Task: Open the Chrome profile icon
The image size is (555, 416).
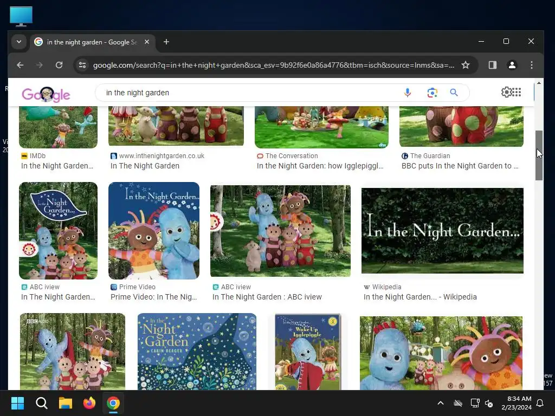Action: coord(512,65)
